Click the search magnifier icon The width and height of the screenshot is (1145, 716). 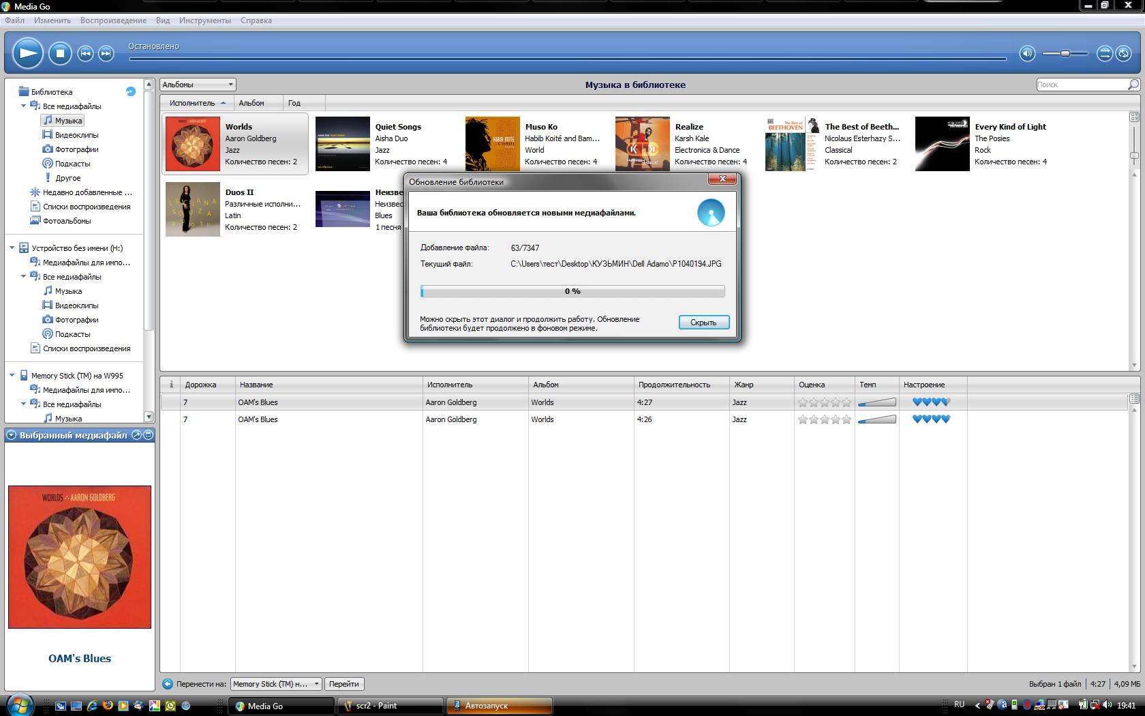tap(1133, 85)
